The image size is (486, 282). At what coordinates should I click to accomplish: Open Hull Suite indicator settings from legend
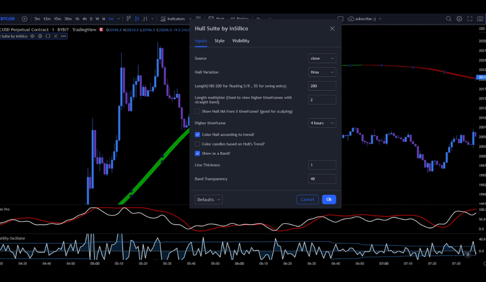[x=40, y=36]
